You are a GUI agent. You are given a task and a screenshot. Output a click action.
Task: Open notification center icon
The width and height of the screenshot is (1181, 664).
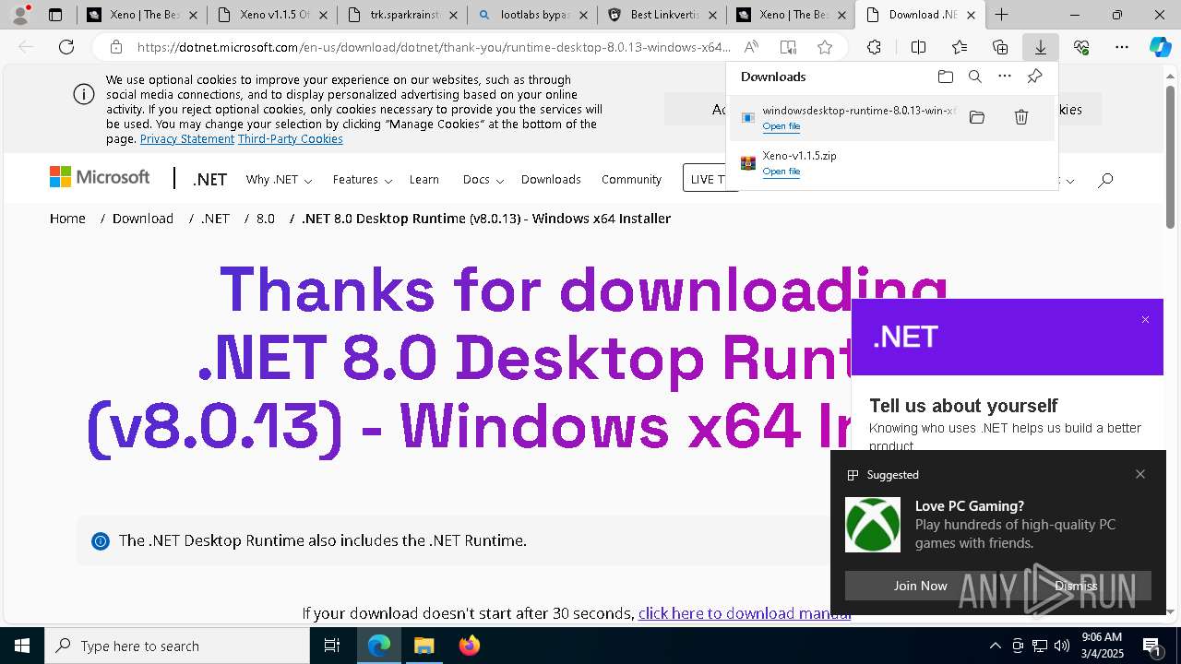(1151, 646)
